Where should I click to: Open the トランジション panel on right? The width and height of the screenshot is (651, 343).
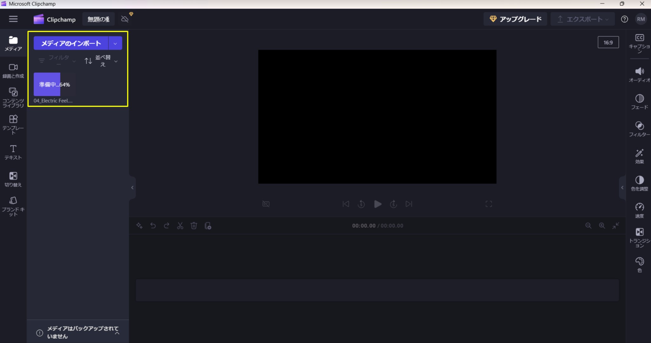point(639,237)
